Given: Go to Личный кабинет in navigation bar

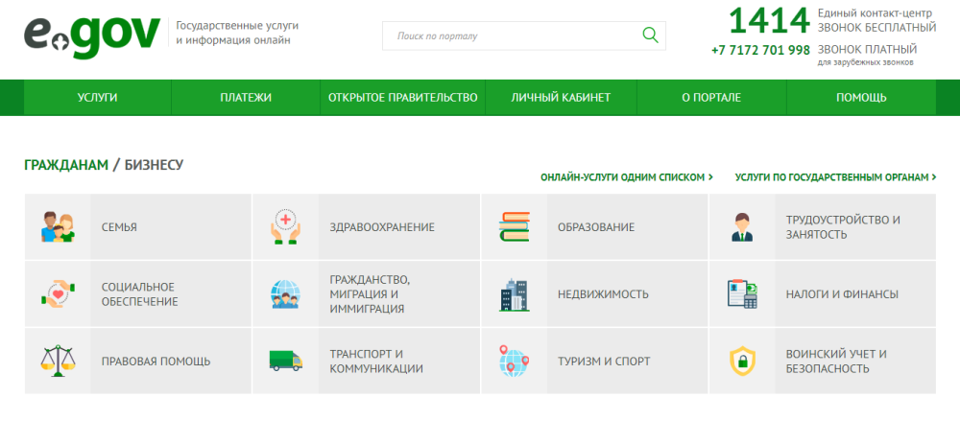Looking at the screenshot, I should coord(561,97).
